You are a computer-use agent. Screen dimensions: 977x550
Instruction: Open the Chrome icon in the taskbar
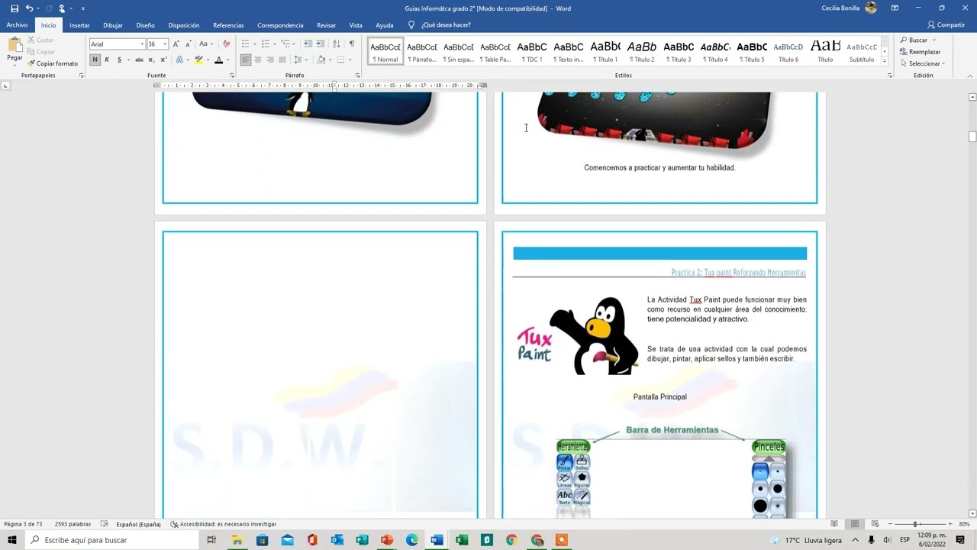(x=511, y=540)
